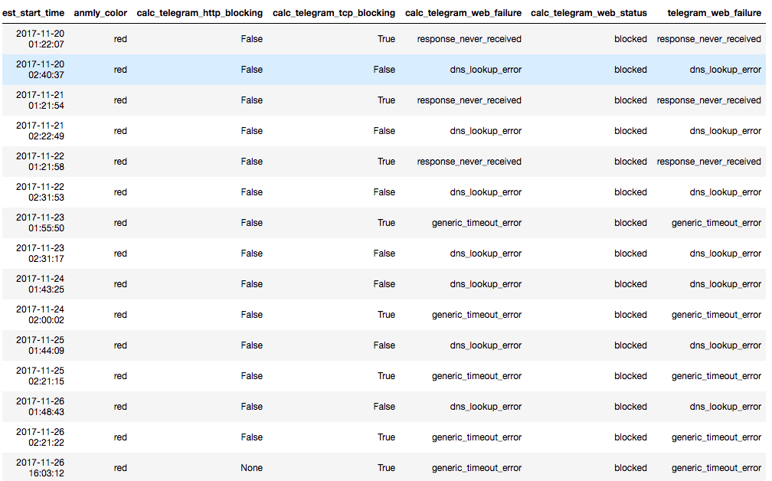Screen dimensions: 772x481
Task: Click the calc_telegram_web_failure column header
Action: (463, 13)
